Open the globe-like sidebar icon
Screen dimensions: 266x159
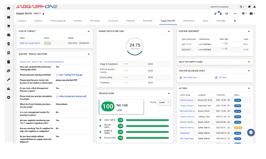(x=8, y=71)
